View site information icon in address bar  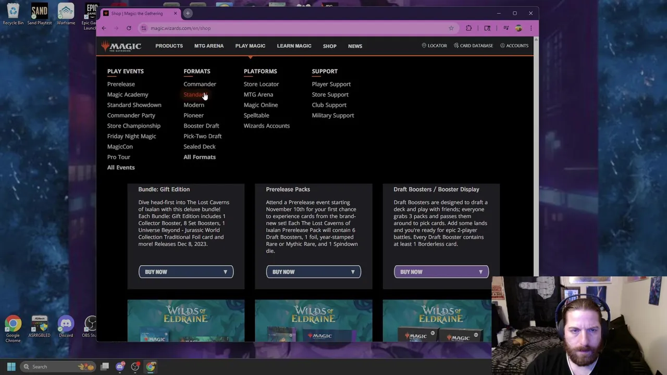144,28
